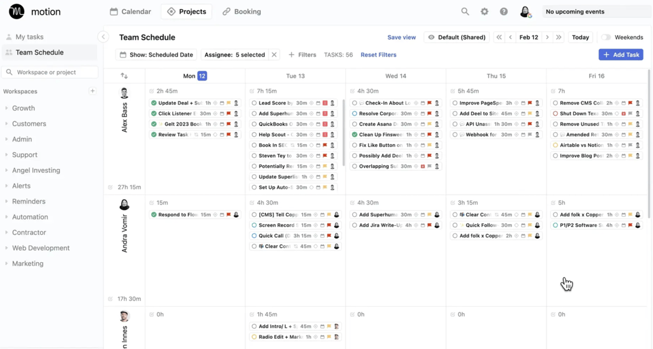653x349 pixels.
Task: Click the calendar icon on Radio Edit task
Action: tap(322, 336)
